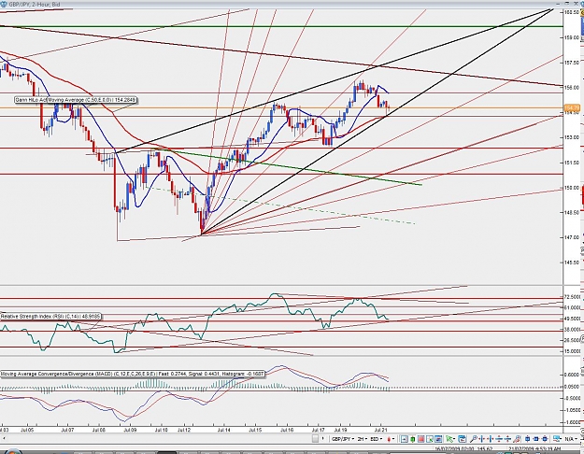The image size is (584, 454).
Task: Open the N/A dropdown at toolbar end
Action: (x=570, y=439)
